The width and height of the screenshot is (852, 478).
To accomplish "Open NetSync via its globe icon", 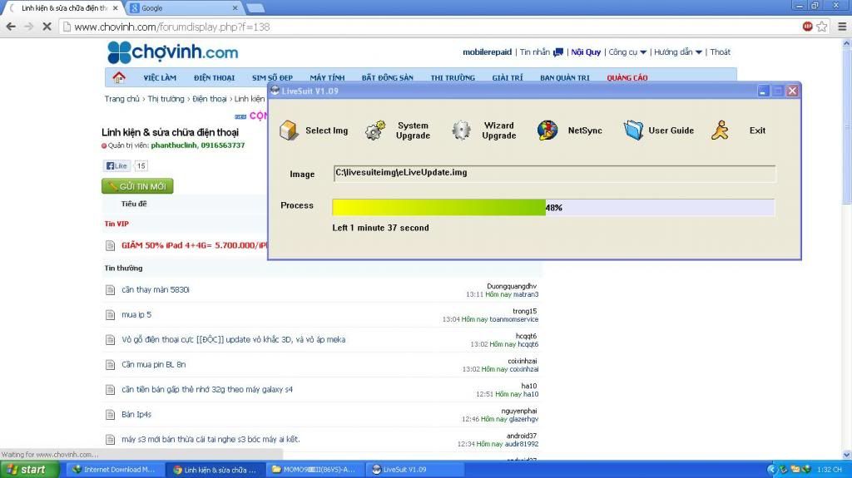I will pyautogui.click(x=547, y=131).
